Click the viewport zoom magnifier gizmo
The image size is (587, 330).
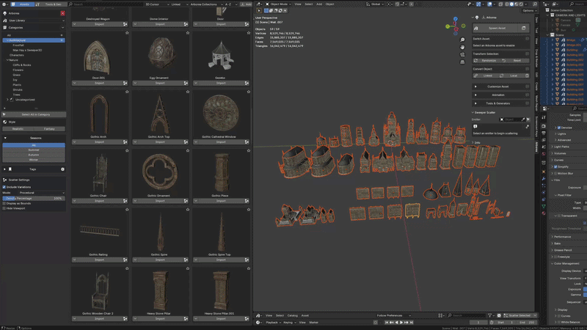pos(462,40)
